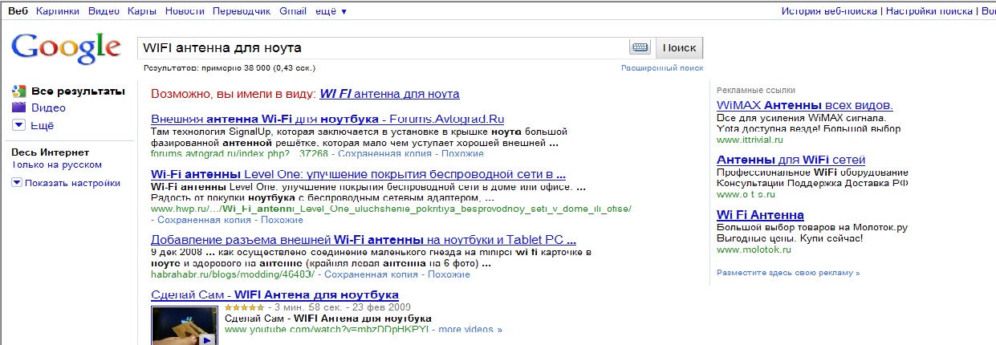The width and height of the screenshot is (996, 345).
Task: Open the WiMAX Антенны ad link
Action: tap(804, 105)
